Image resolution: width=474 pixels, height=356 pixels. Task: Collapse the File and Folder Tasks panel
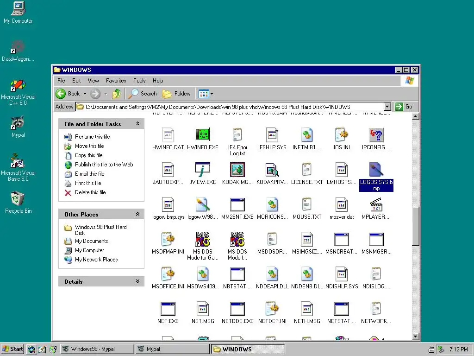pyautogui.click(x=137, y=123)
